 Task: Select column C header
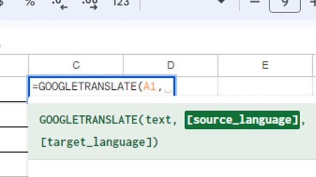pos(76,65)
